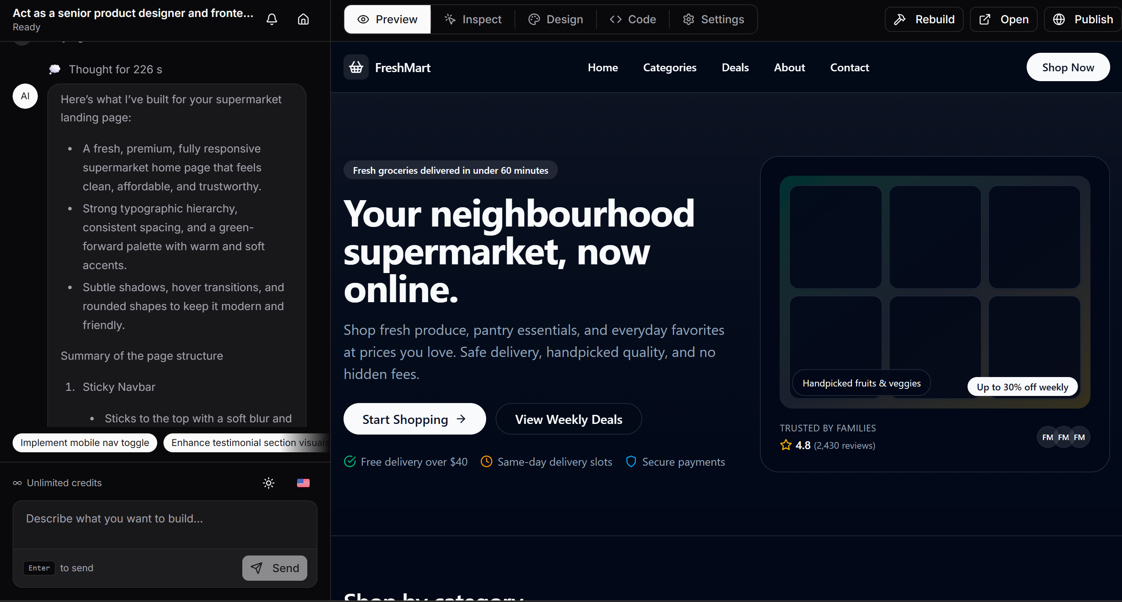Open the preview in new window
The height and width of the screenshot is (602, 1122).
tap(1004, 19)
